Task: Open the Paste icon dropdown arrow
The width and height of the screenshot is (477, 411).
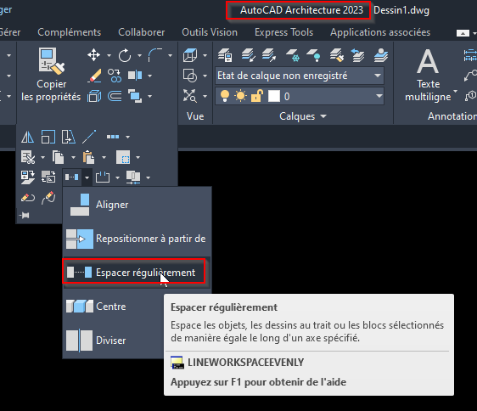Action: (104, 157)
